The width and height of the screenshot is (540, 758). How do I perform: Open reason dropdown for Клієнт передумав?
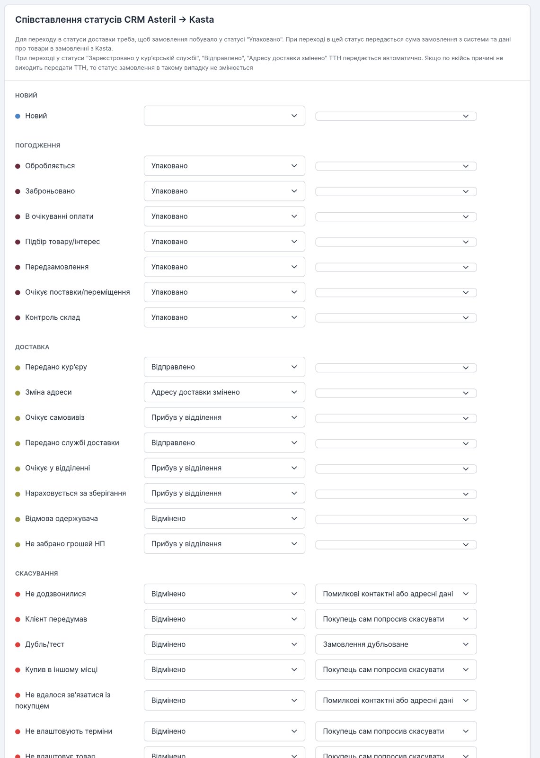click(396, 619)
